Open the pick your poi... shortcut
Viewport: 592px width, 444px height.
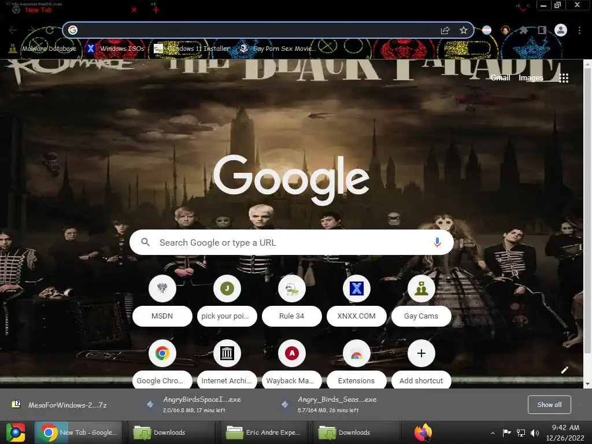coord(227,301)
